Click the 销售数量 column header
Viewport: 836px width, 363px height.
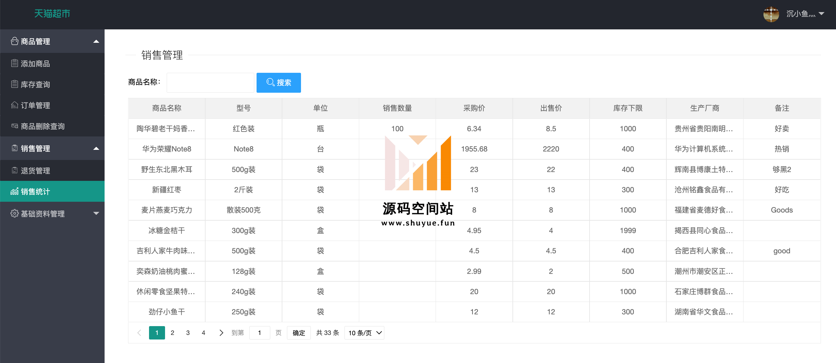(x=397, y=108)
